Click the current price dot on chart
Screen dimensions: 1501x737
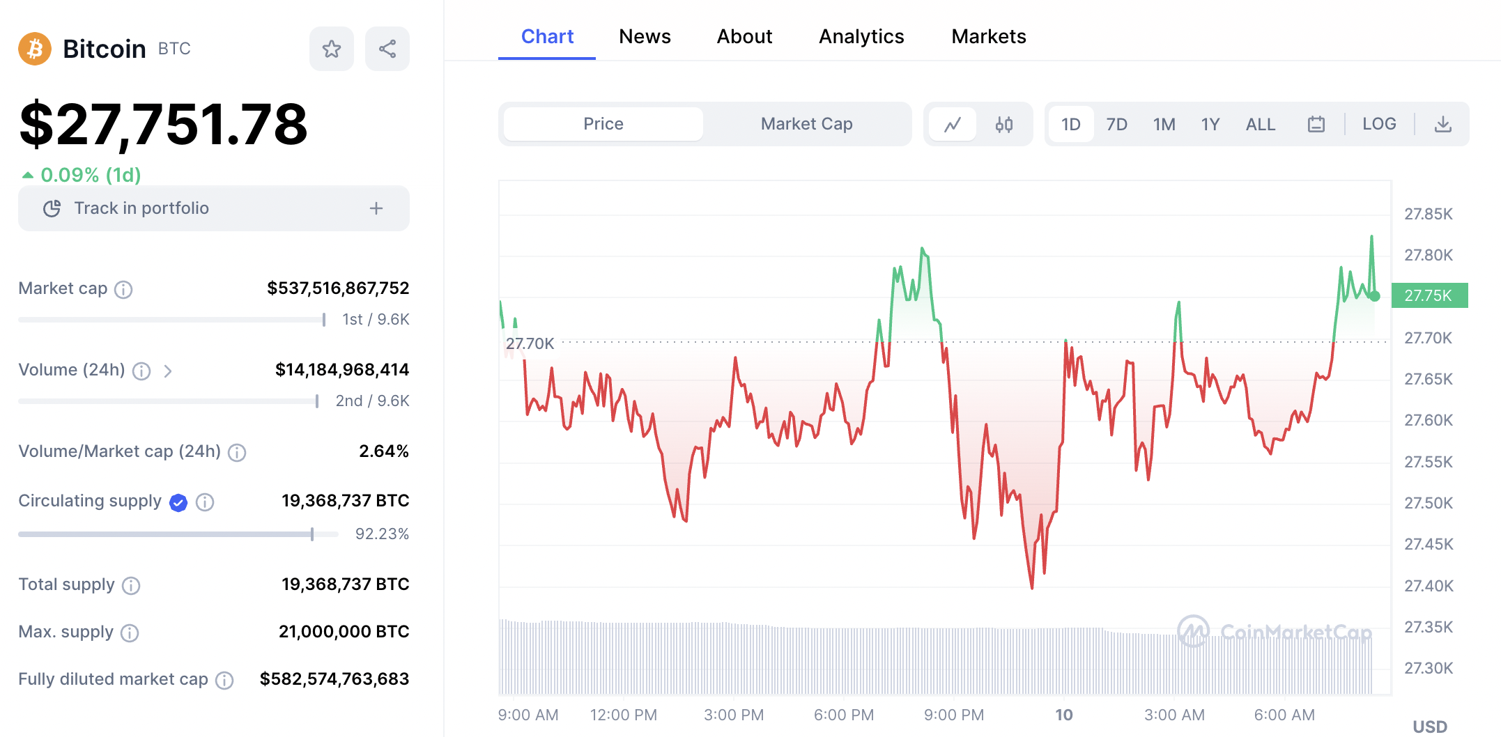click(1375, 296)
